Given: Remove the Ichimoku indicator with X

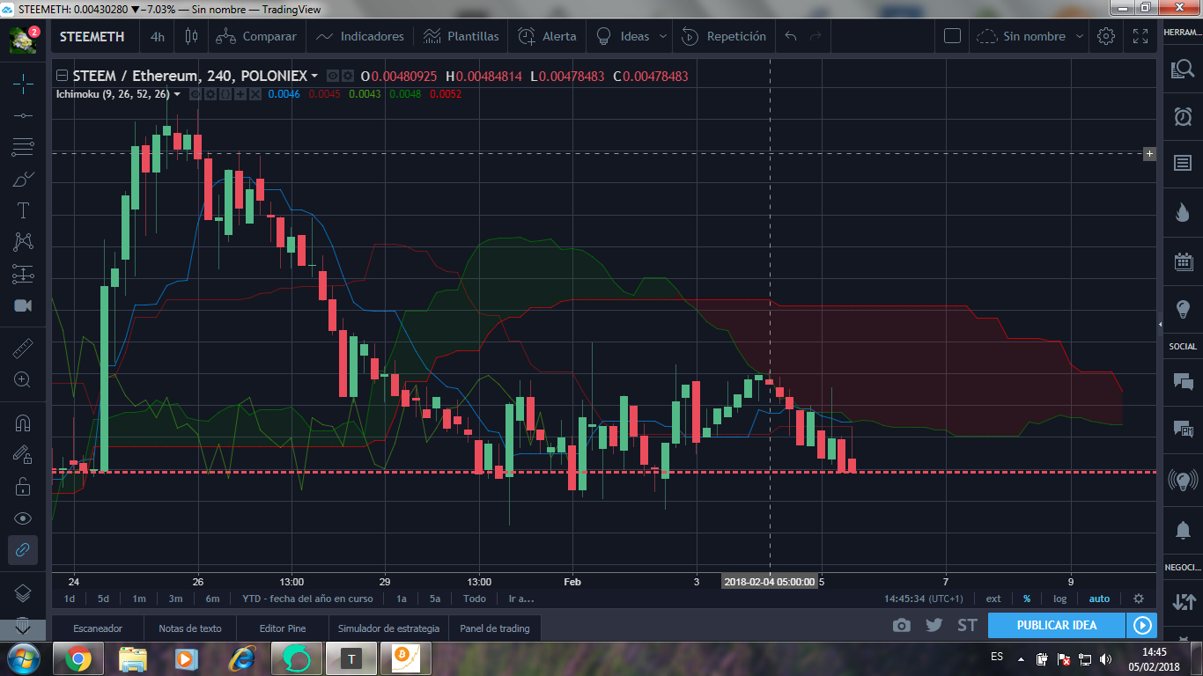Looking at the screenshot, I should 255,94.
